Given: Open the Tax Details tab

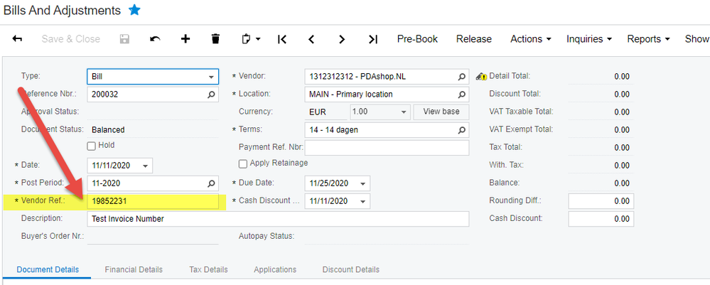Looking at the screenshot, I should [208, 269].
